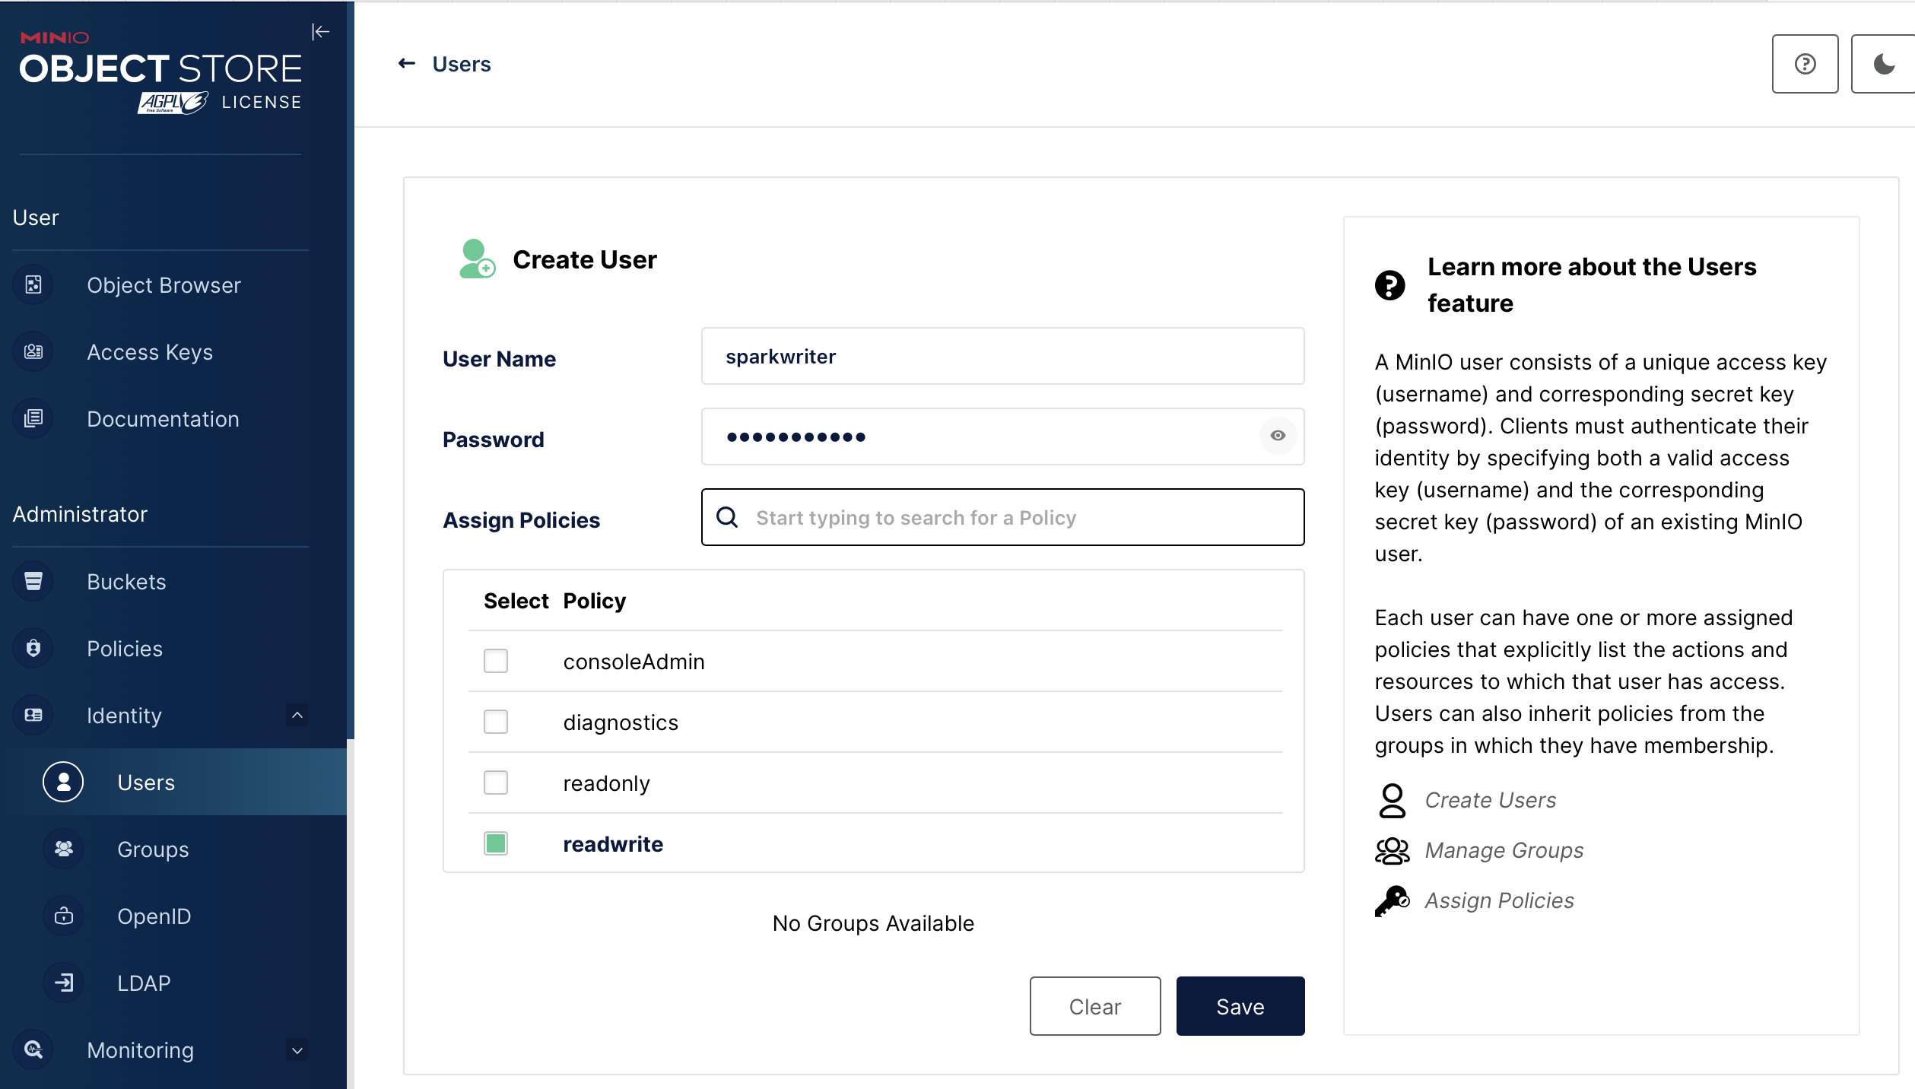Open the Assign Policies help link
The image size is (1915, 1089).
(1500, 901)
